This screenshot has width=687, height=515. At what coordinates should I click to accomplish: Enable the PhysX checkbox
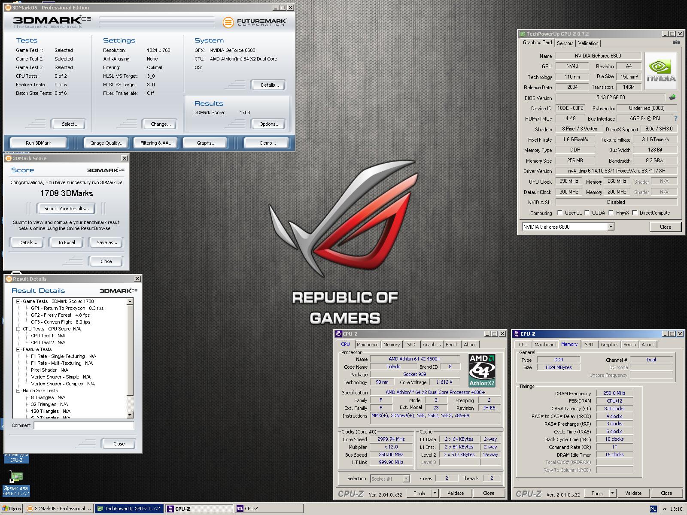[x=611, y=213]
